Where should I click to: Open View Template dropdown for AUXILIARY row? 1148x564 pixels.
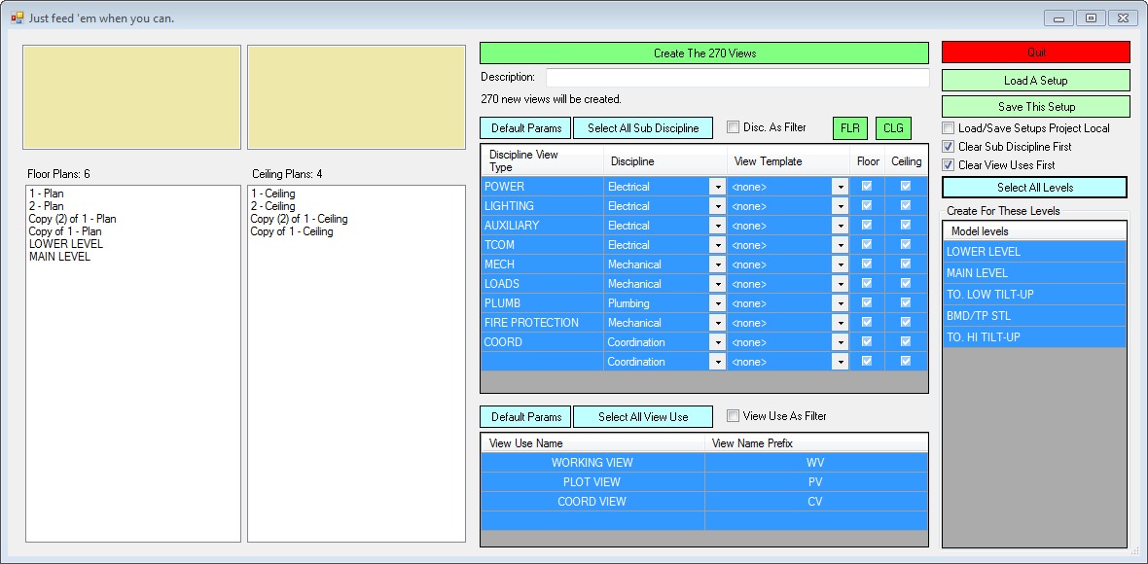[x=840, y=226]
